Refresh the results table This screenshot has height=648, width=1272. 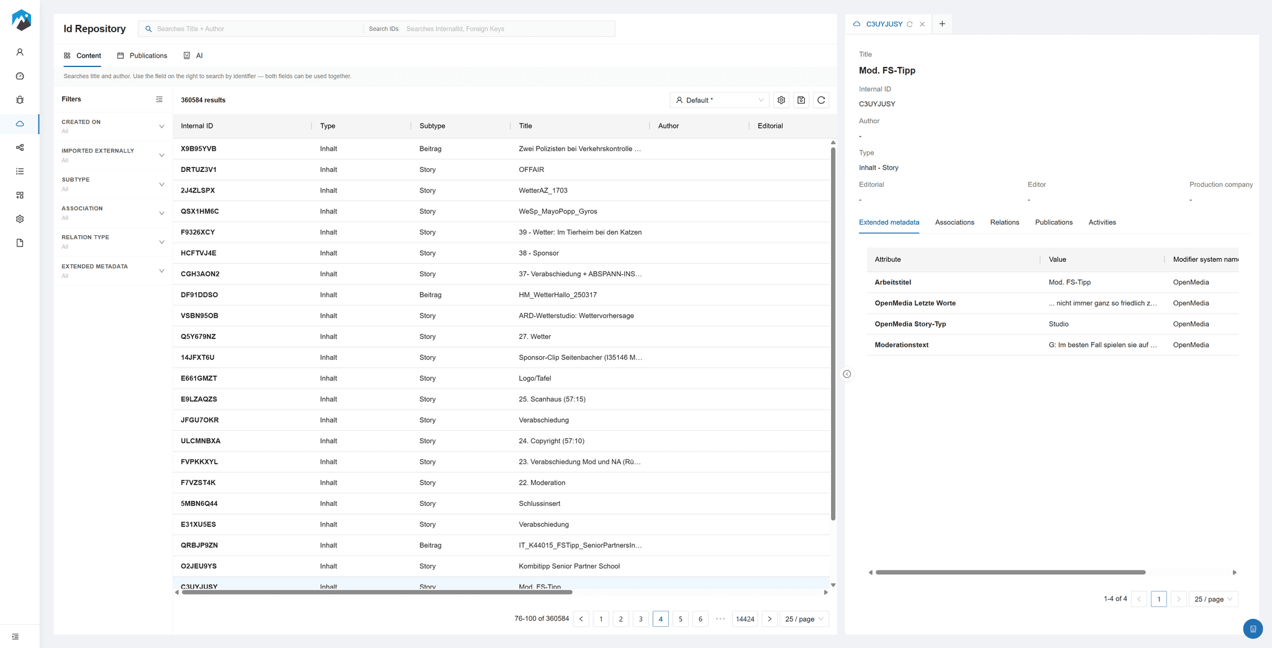coord(821,100)
